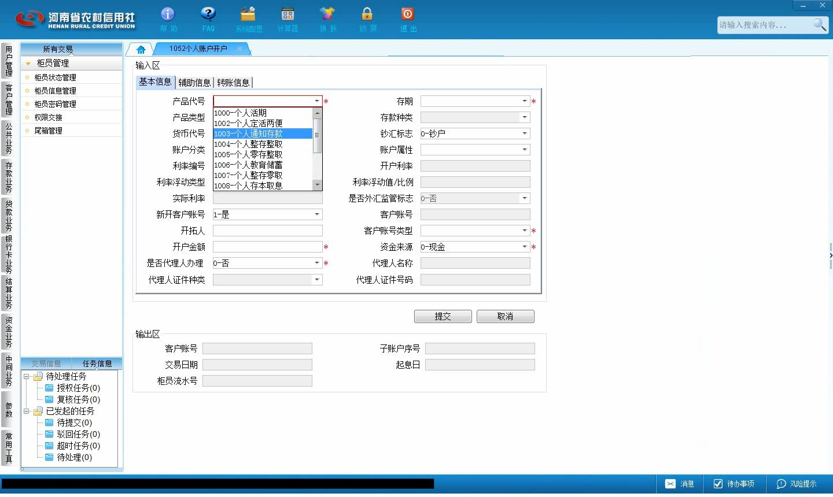The height and width of the screenshot is (497, 833).
Task: Open 待办事项 in the status bar
Action: [x=734, y=484]
